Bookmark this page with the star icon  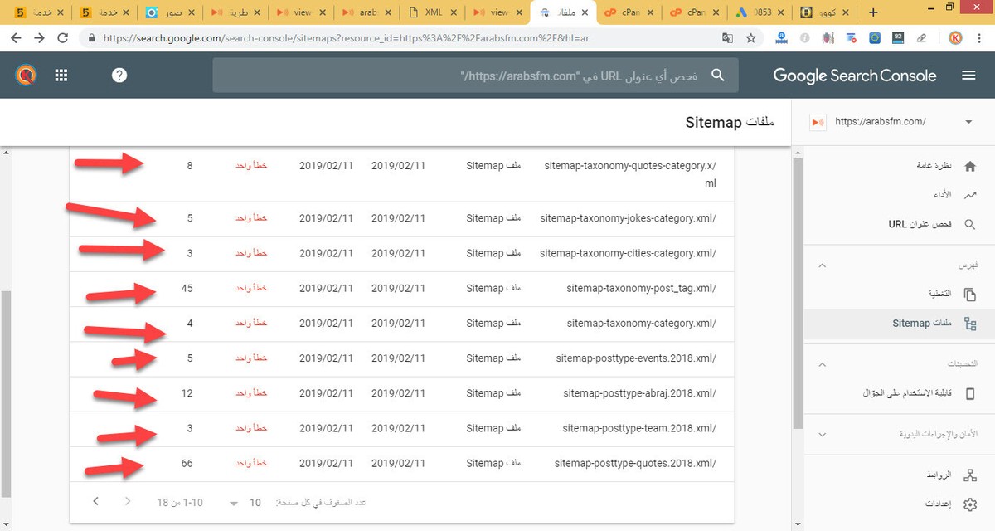click(x=751, y=38)
